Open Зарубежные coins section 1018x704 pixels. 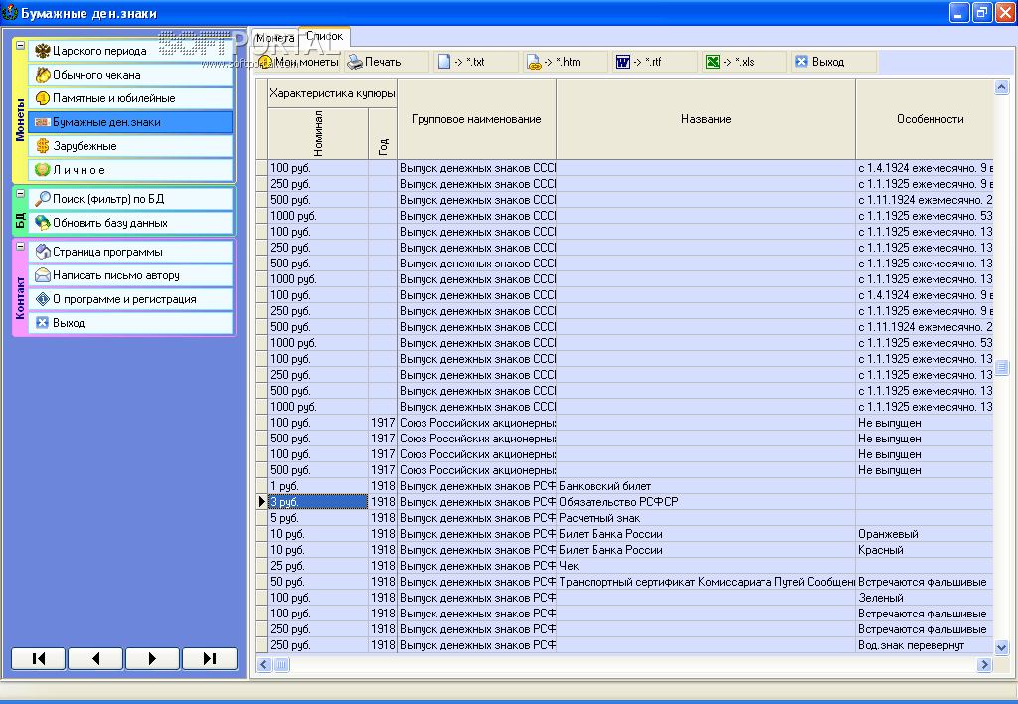(x=130, y=146)
